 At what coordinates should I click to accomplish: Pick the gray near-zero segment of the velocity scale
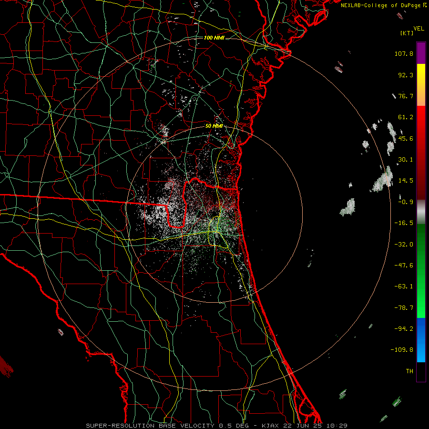click(x=421, y=212)
